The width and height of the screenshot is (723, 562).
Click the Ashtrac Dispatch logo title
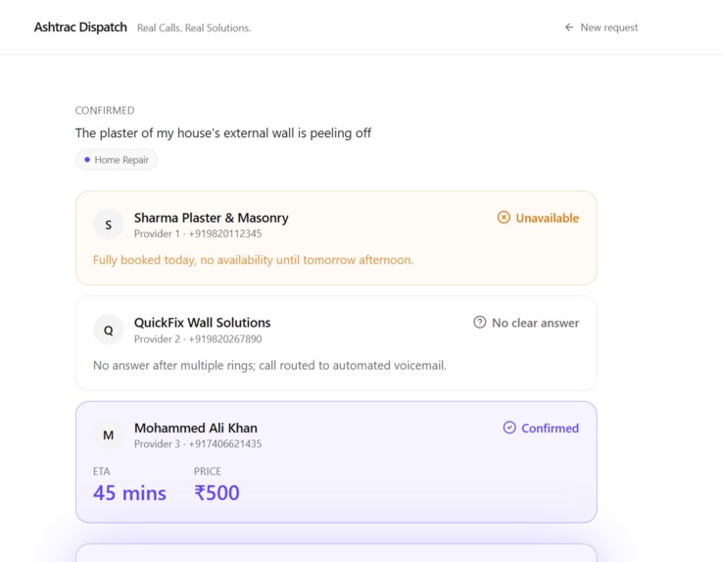(80, 27)
